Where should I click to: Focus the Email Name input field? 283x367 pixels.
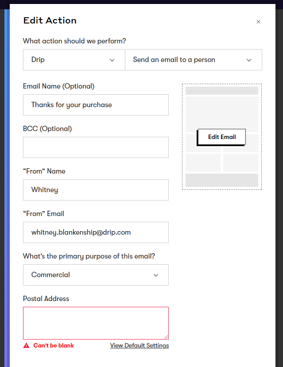tap(96, 105)
